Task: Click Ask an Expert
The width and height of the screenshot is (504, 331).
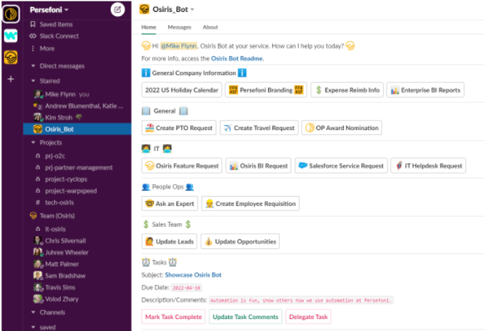Action: coord(169,204)
